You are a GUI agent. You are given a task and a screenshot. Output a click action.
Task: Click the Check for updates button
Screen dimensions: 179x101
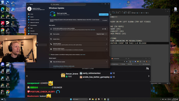click(103, 15)
